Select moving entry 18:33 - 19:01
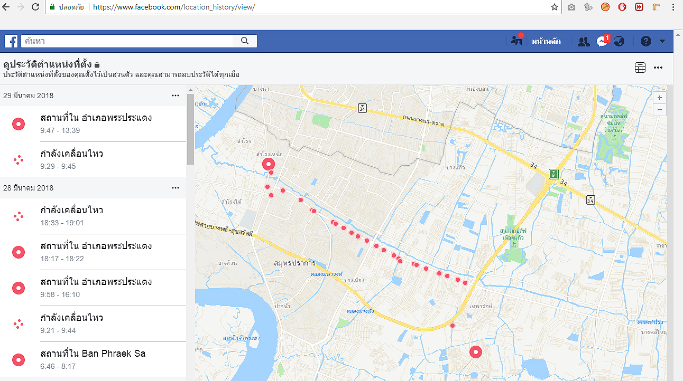Screen dimensions: 683x381 tap(93, 216)
